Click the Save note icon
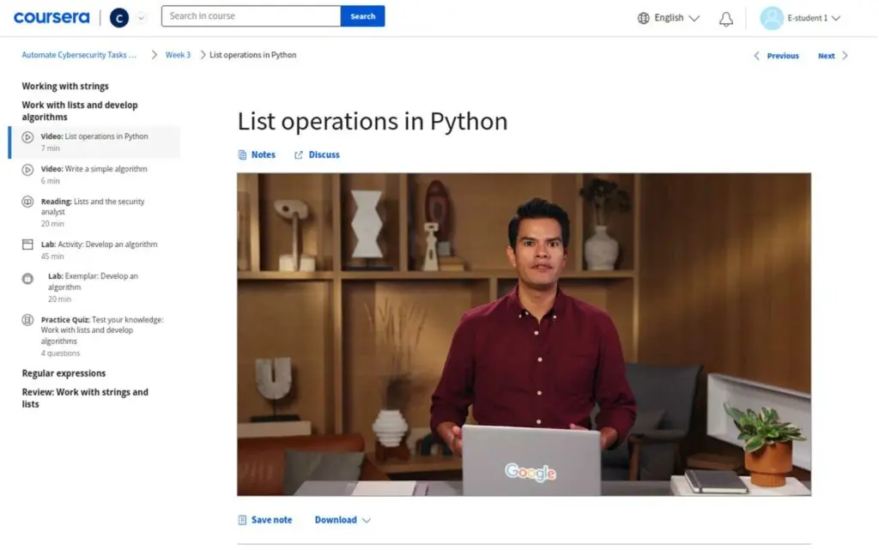The width and height of the screenshot is (879, 550). [x=242, y=520]
